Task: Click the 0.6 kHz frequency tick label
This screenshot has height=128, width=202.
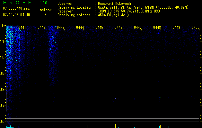Action: pyautogui.click(x=3, y=122)
